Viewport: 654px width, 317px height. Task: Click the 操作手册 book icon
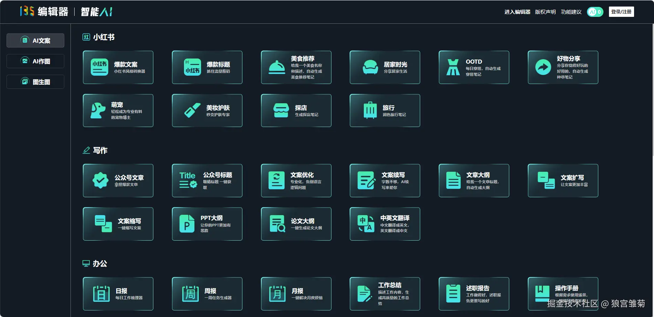pos(542,294)
